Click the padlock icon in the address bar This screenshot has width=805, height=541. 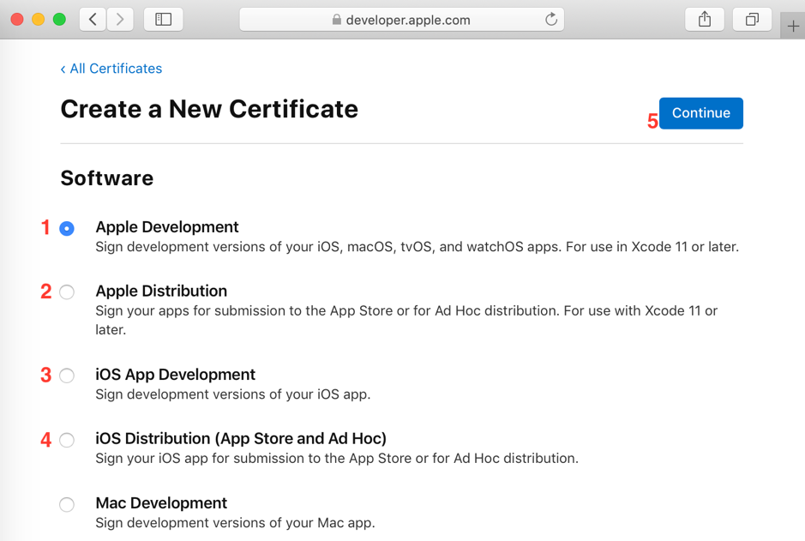(337, 20)
